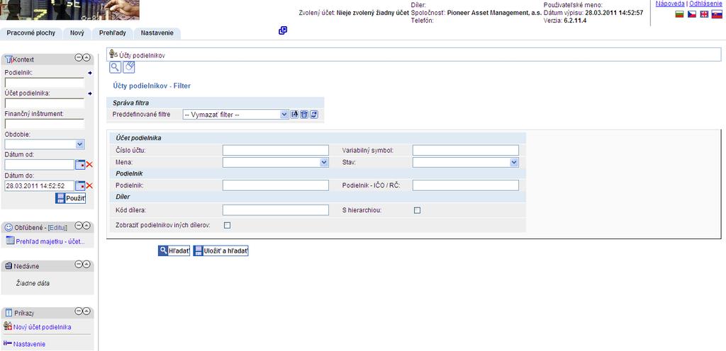Click the Účty podielnikov breadcrumb icon

coord(113,54)
